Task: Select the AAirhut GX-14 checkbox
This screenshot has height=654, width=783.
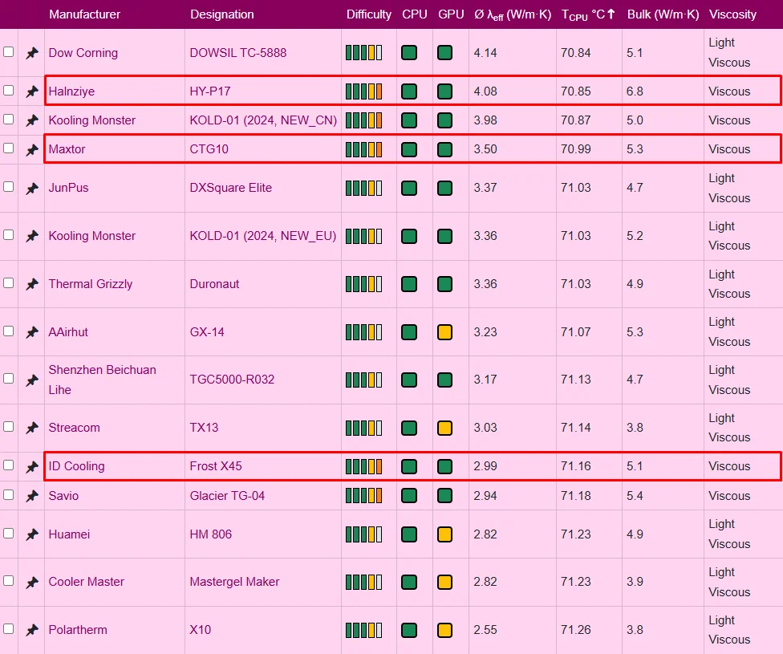Action: 9,331
